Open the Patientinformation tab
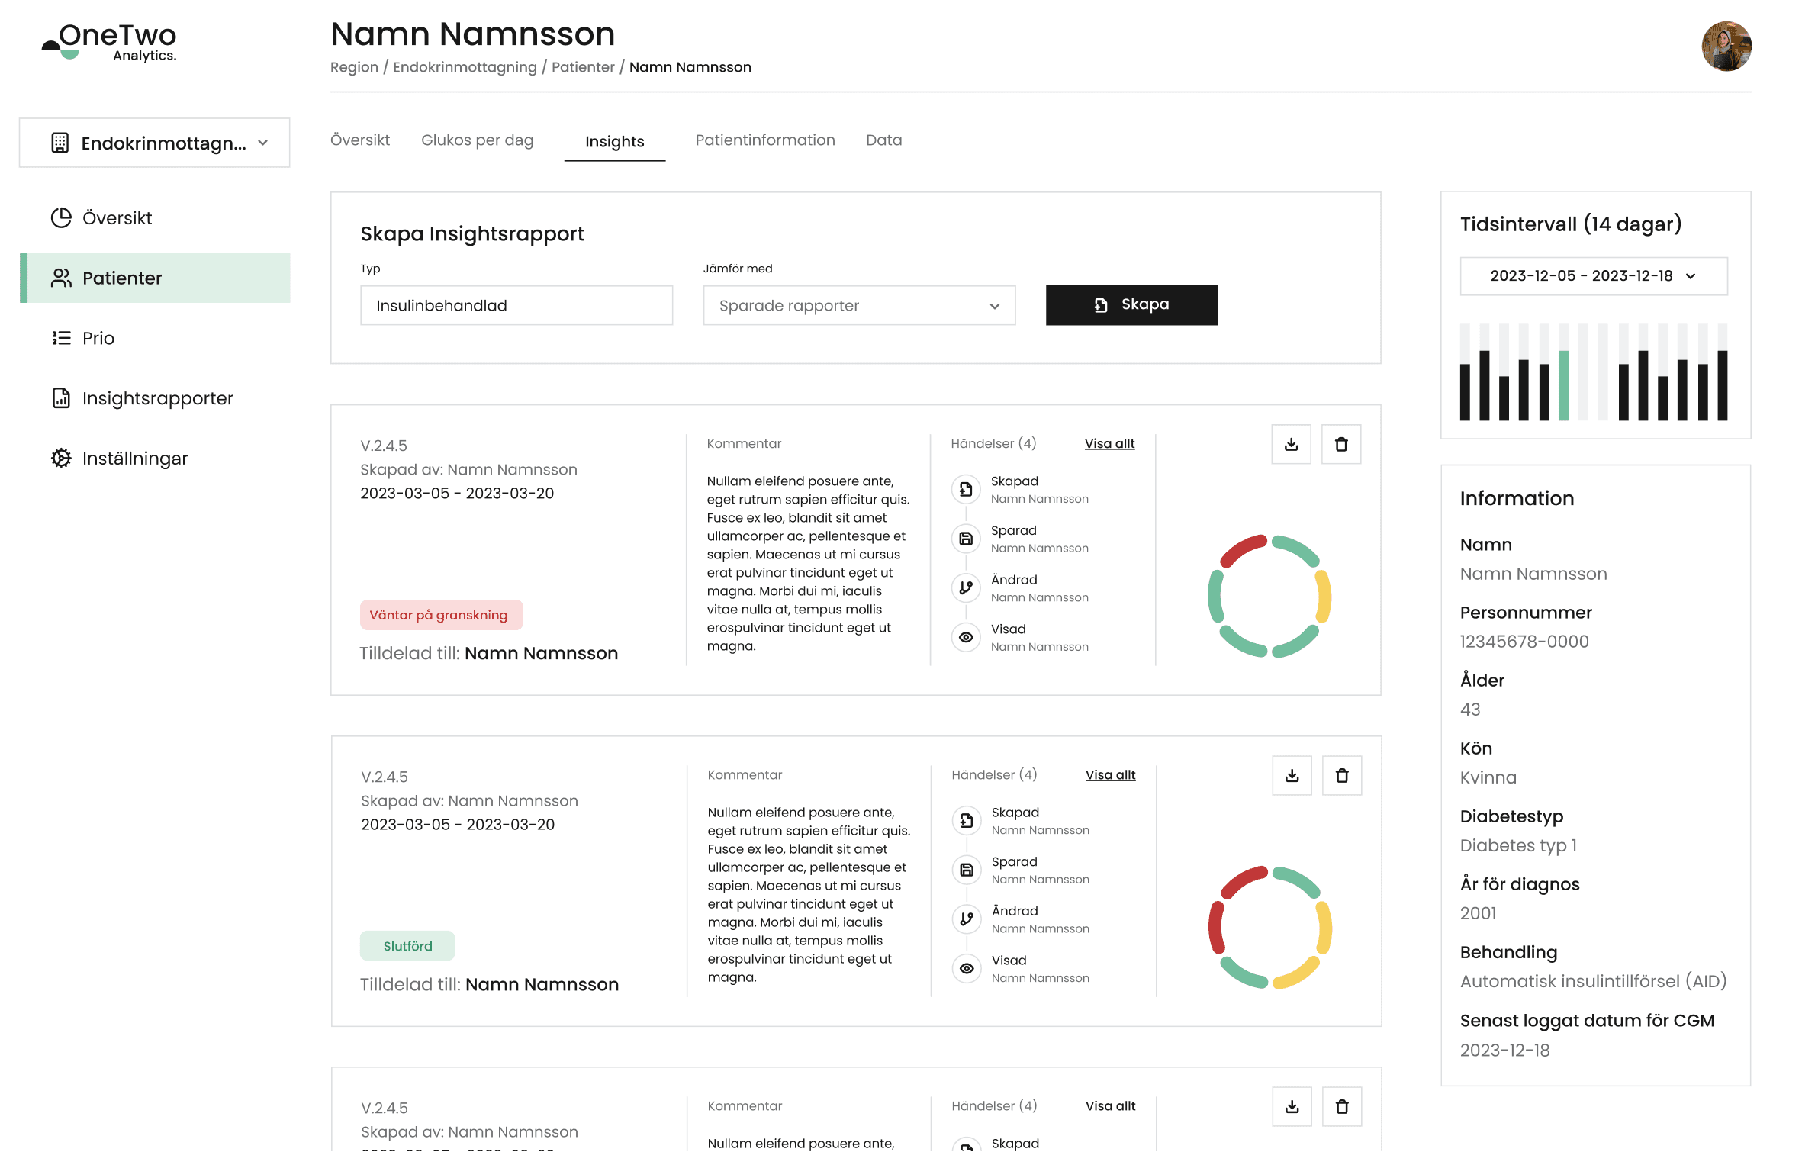The height and width of the screenshot is (1152, 1802). tap(764, 140)
